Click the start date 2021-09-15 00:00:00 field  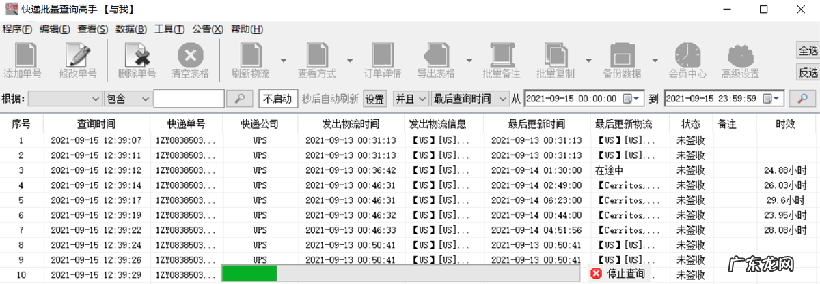pos(584,99)
